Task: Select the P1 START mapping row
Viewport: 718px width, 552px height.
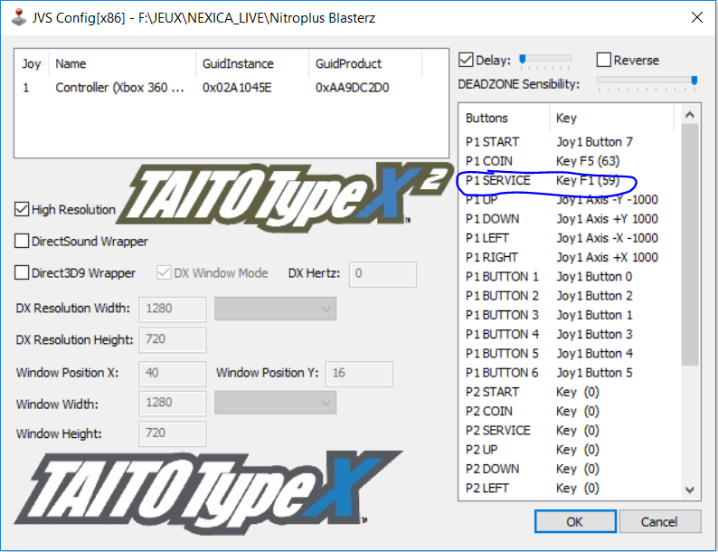Action: [541, 142]
